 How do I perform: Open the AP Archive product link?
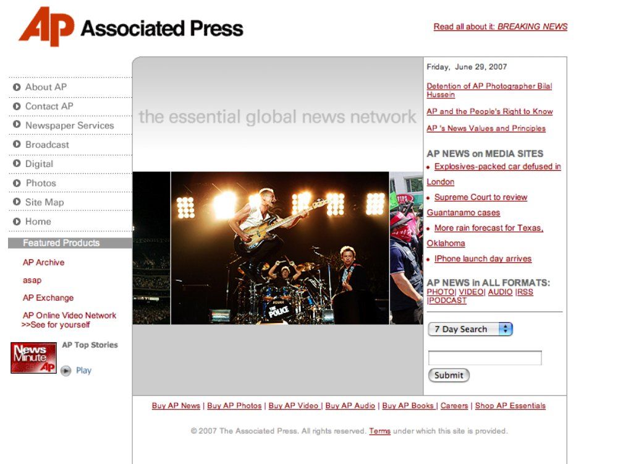43,262
